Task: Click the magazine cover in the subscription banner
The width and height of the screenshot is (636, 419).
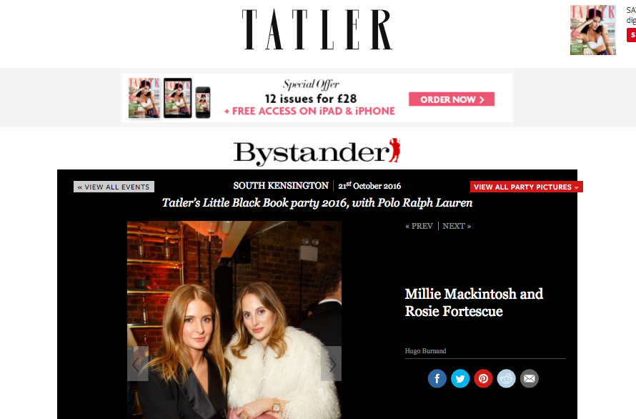Action: 144,98
